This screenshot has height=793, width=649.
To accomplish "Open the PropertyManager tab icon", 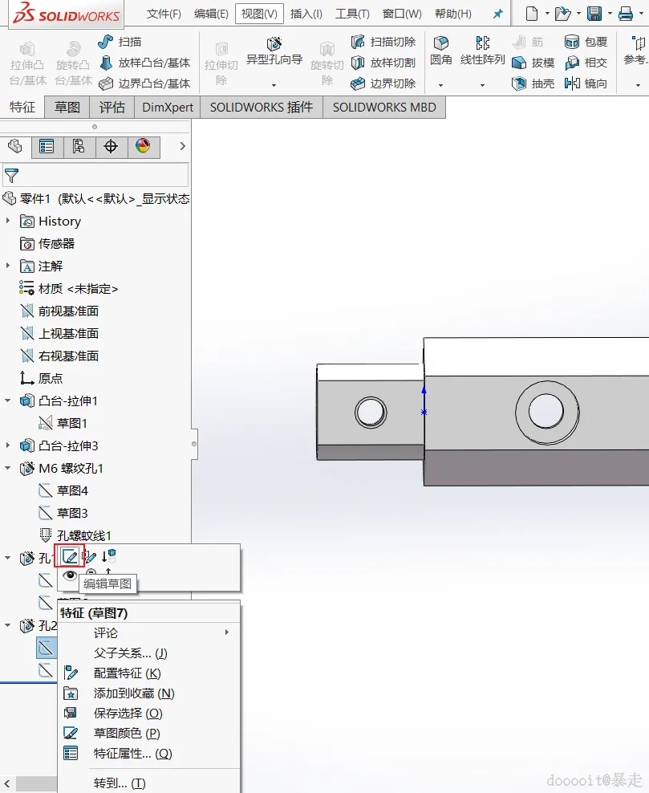I will point(47,147).
